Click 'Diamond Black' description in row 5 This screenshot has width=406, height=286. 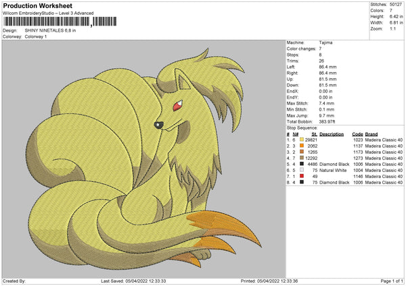point(334,164)
